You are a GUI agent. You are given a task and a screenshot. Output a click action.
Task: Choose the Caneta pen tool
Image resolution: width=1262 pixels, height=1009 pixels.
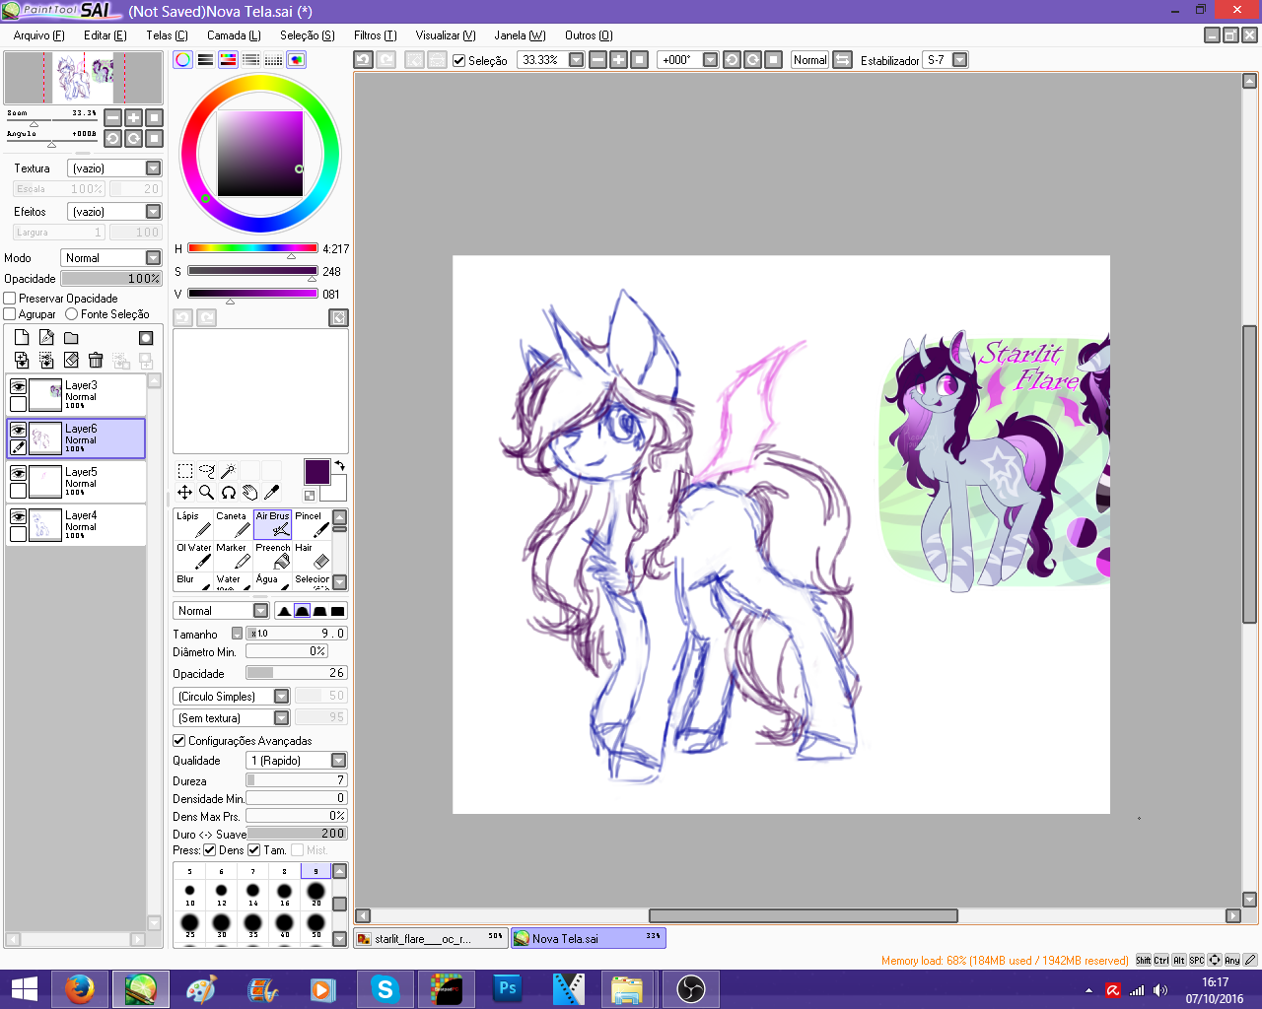pos(233,524)
